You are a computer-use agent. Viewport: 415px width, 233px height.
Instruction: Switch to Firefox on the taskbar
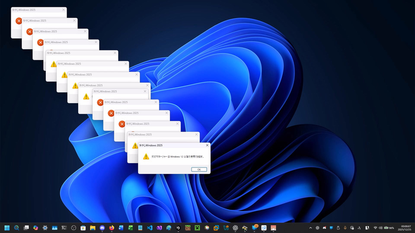pyautogui.click(x=112, y=228)
